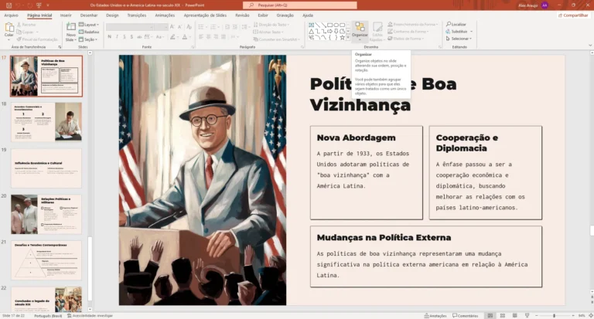Select the triangle shape in shapes gallery

click(312, 32)
